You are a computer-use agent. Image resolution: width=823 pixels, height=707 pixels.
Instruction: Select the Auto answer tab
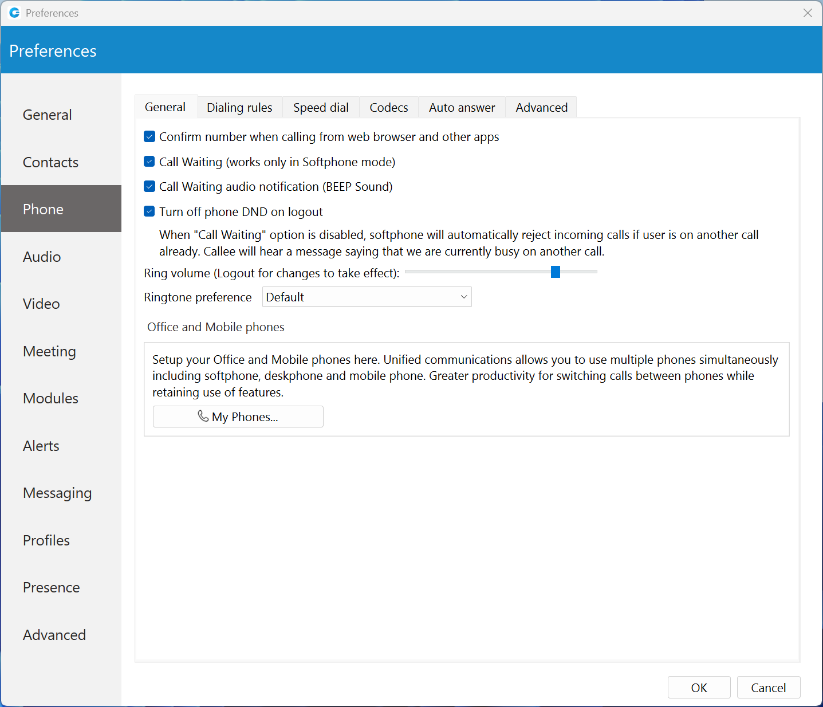tap(462, 107)
